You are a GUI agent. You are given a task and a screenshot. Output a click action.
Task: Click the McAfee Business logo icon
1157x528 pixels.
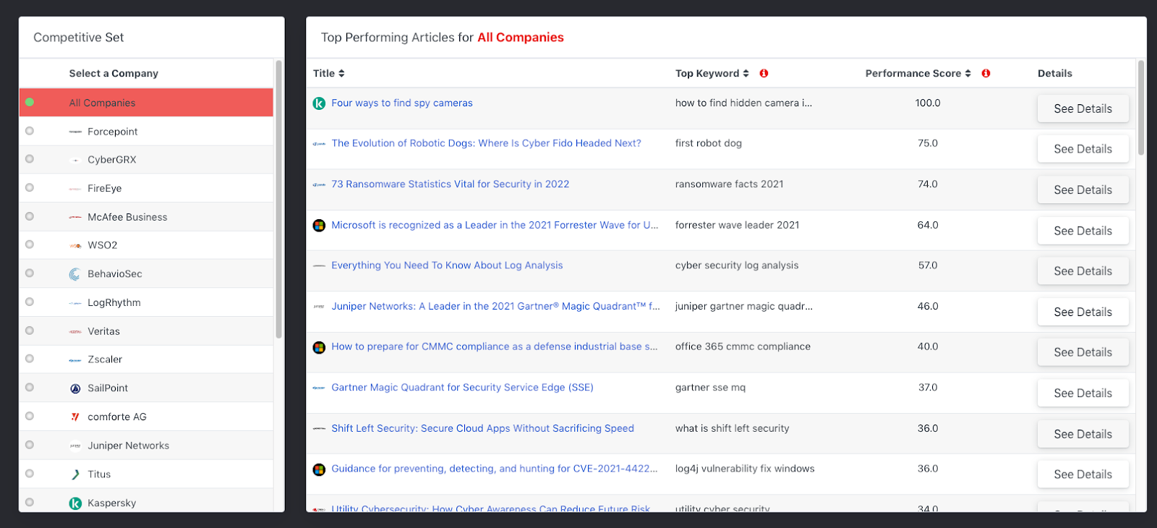[75, 217]
